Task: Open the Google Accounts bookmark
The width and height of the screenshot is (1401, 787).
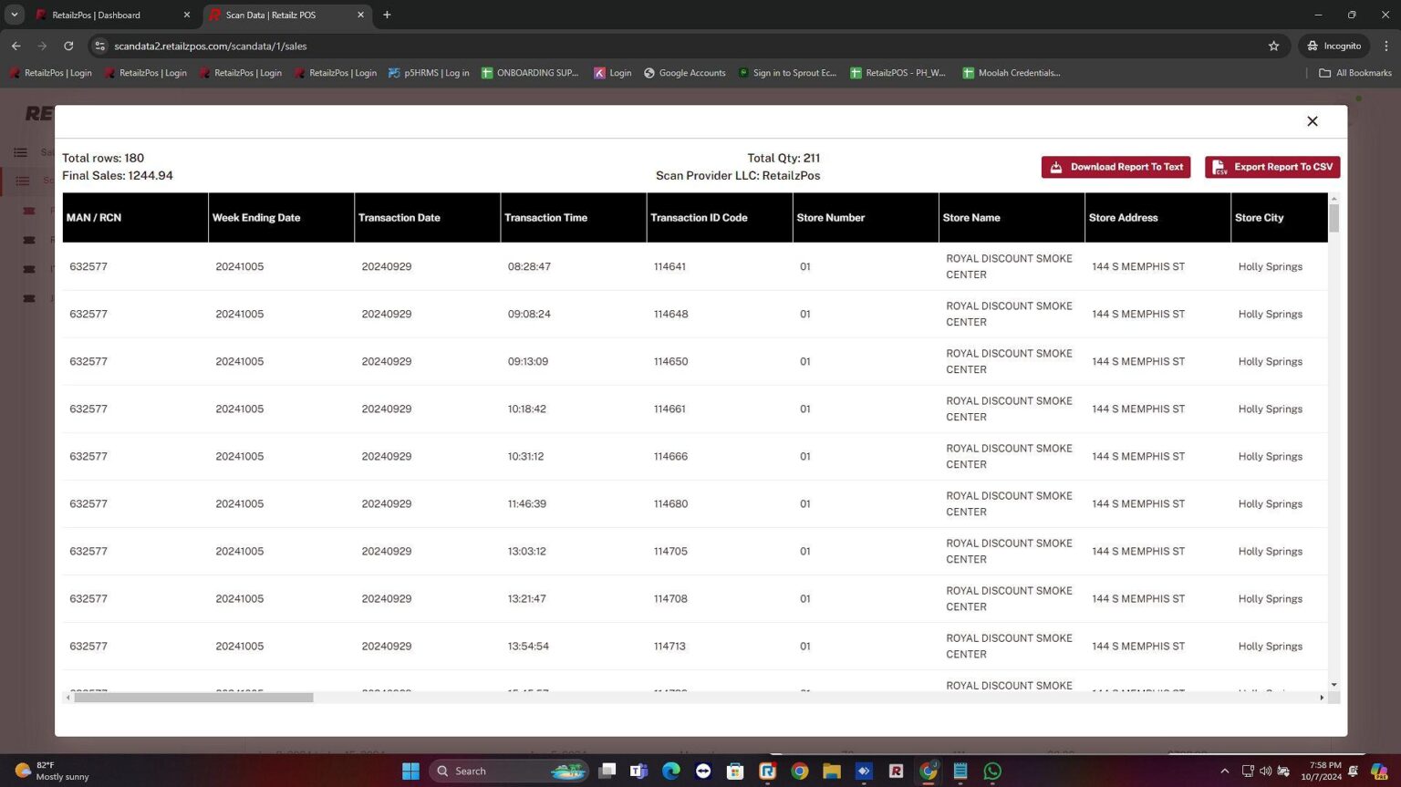Action: click(685, 73)
